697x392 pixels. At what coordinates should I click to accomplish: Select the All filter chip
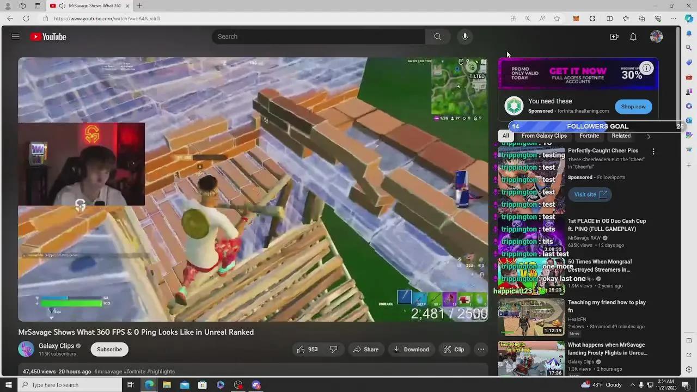coord(506,136)
